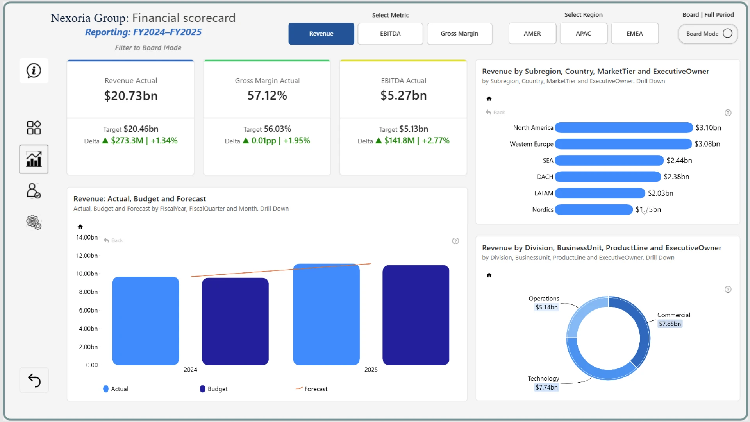Click help icon on division donut chart

coord(728,290)
